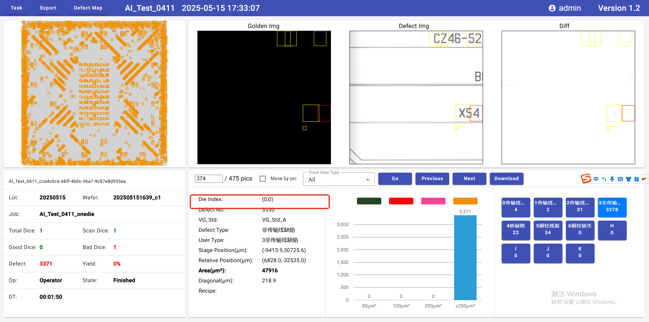This screenshot has height=322, width=649.
Task: Click the red defect count 3371
Action: click(x=46, y=264)
